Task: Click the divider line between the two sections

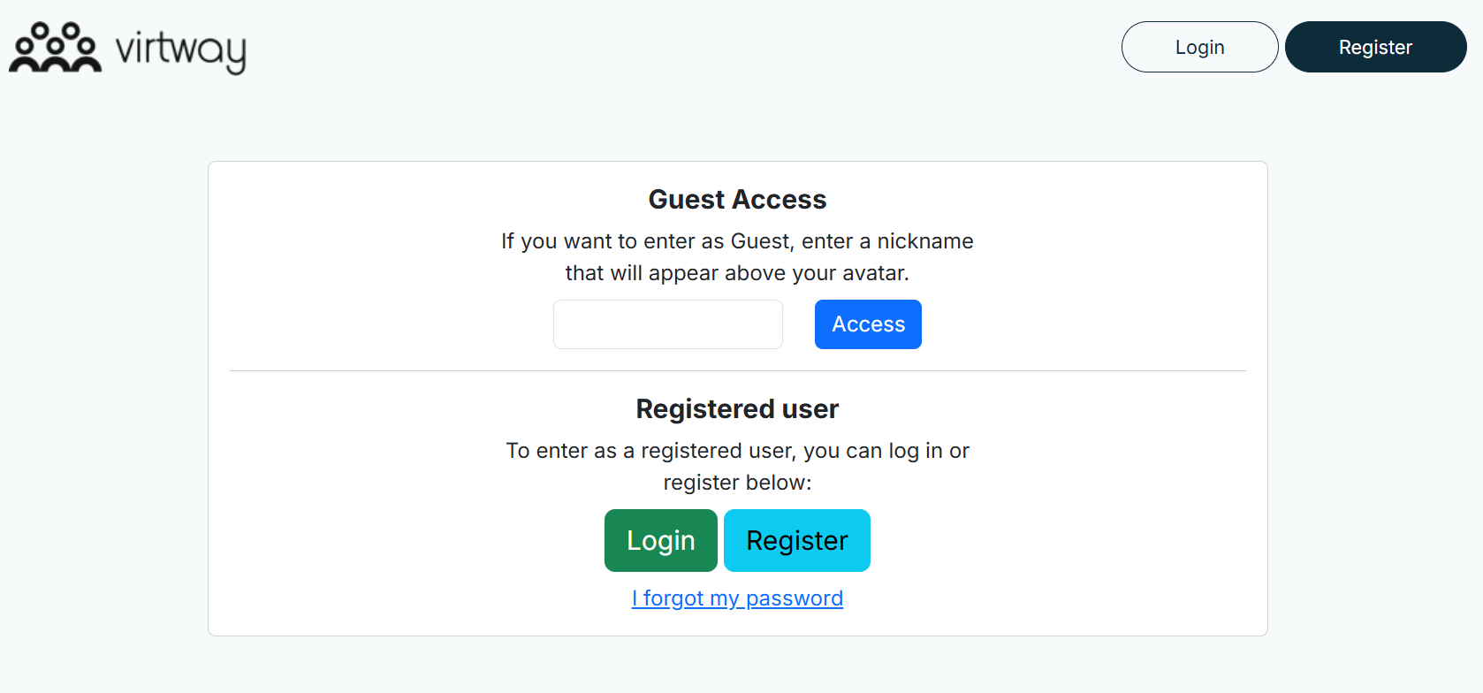Action: (x=737, y=371)
